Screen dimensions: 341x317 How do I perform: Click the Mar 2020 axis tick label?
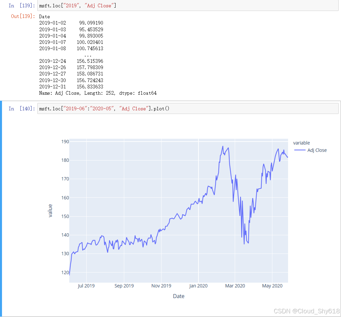tap(235, 286)
